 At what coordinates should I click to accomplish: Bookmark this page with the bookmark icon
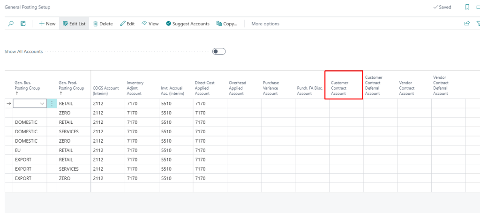pos(467,7)
